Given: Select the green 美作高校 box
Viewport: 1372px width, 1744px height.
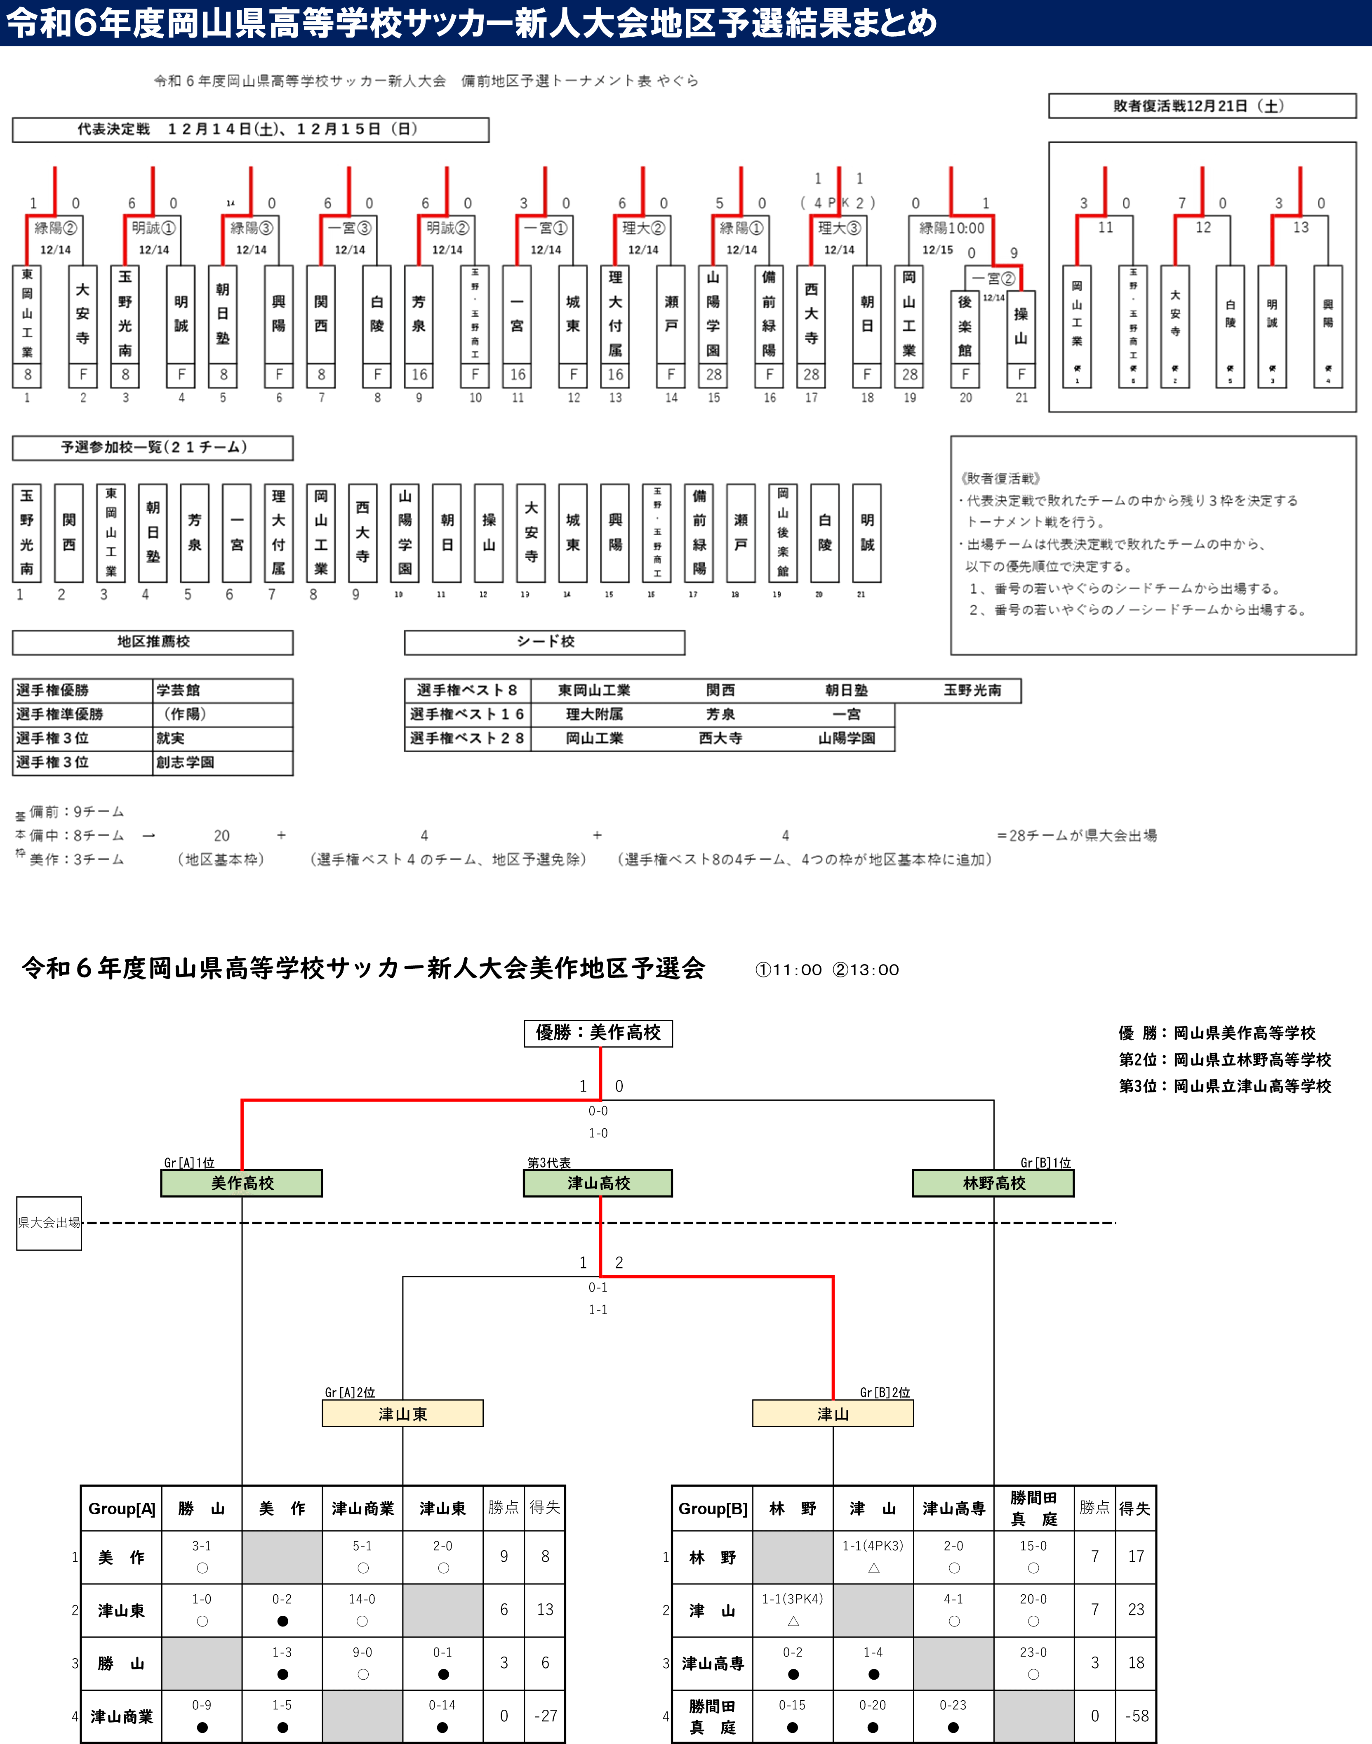Looking at the screenshot, I should (242, 1183).
